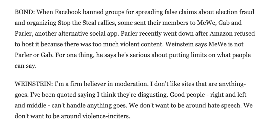The width and height of the screenshot is (267, 129).
Task: Click the word violence-inciters
Action: click(x=106, y=116)
